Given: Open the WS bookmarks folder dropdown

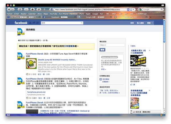Looking at the screenshot, I should click(x=108, y=14).
